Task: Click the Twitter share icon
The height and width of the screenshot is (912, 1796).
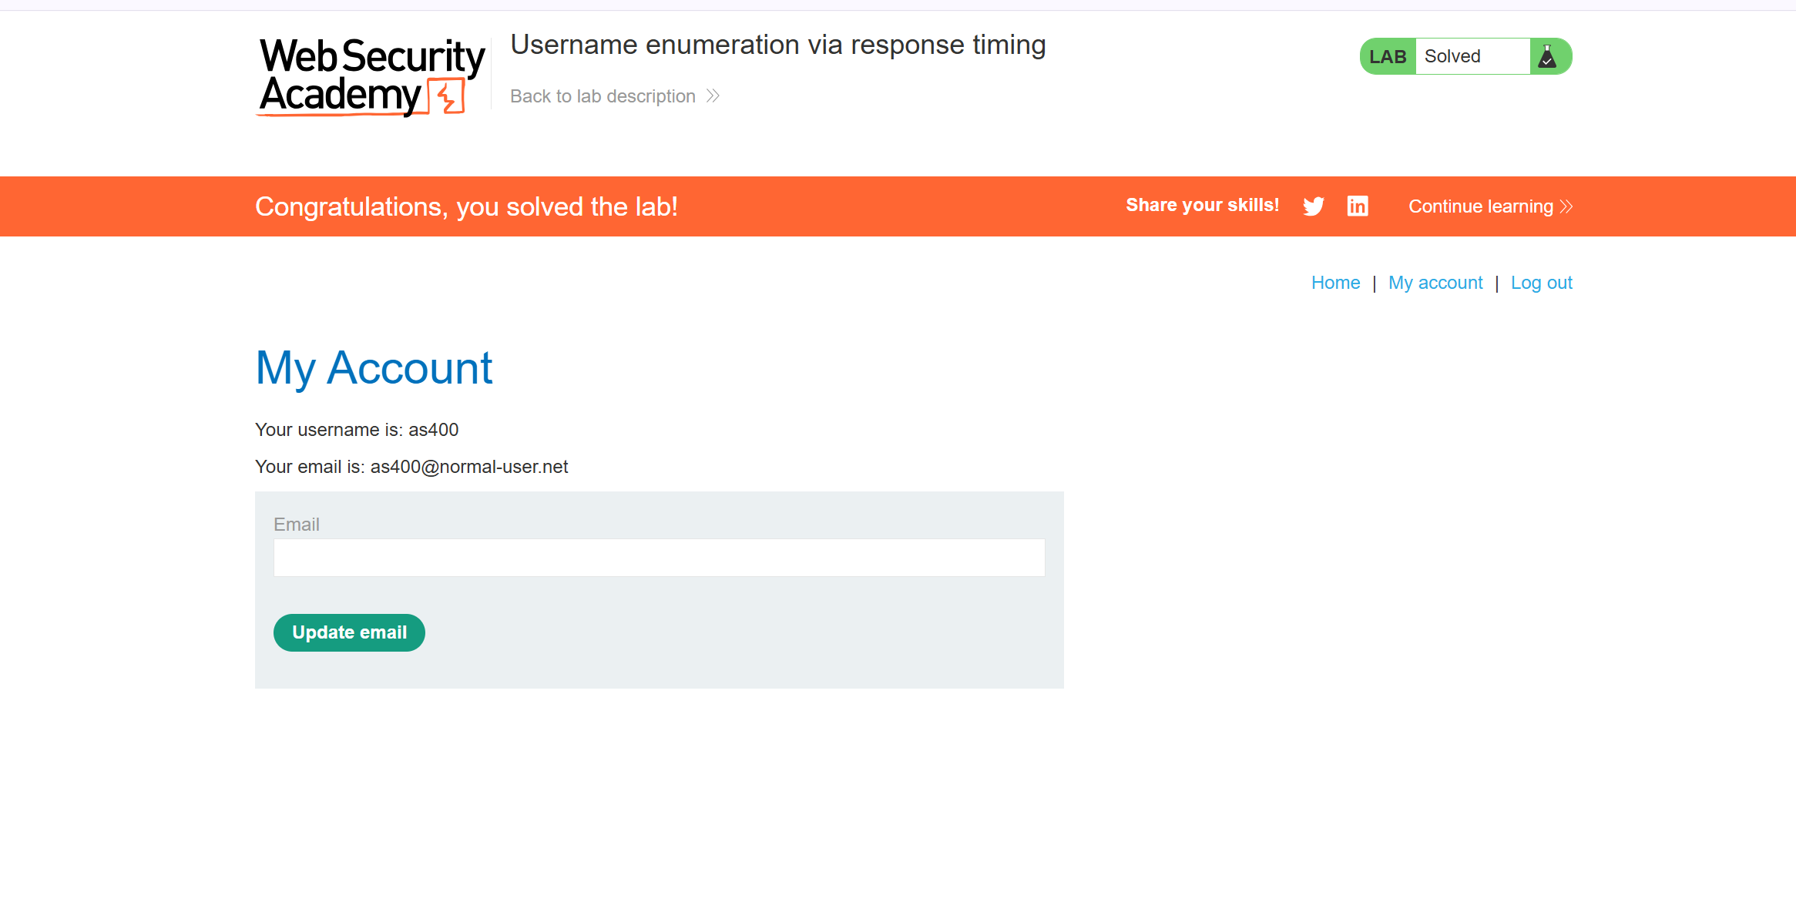Action: (1314, 206)
